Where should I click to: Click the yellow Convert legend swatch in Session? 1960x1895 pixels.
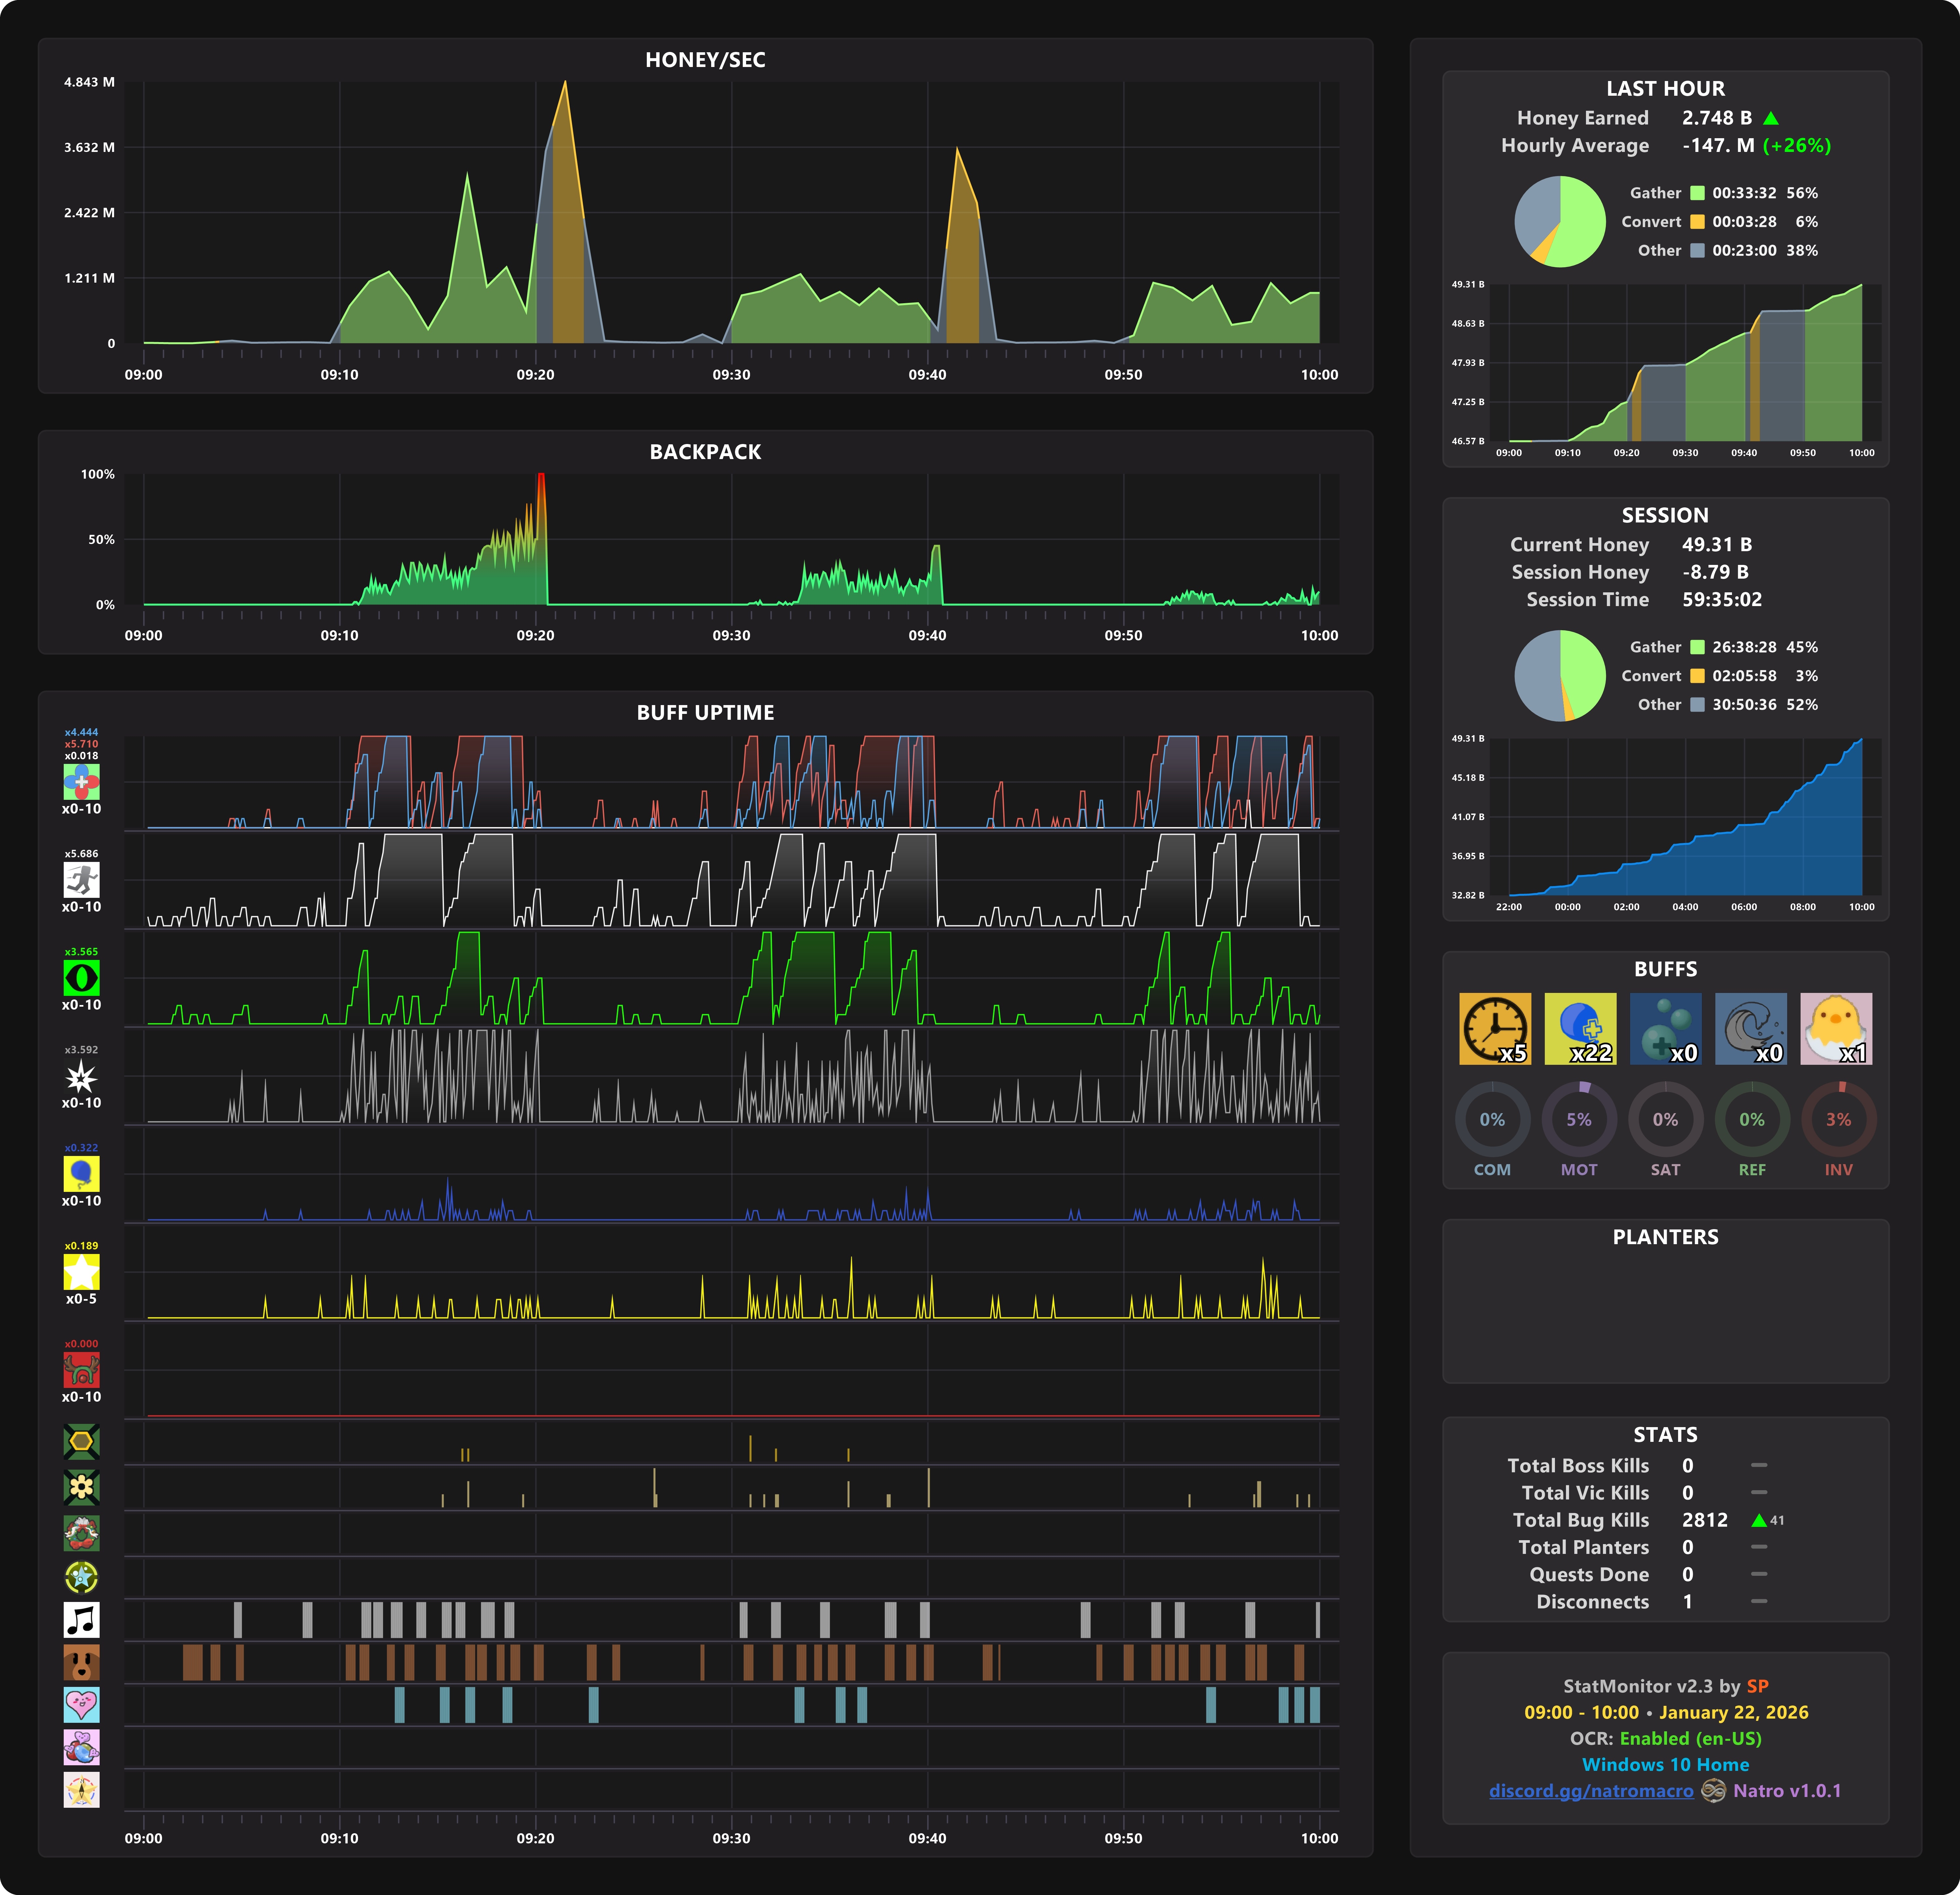[1697, 676]
